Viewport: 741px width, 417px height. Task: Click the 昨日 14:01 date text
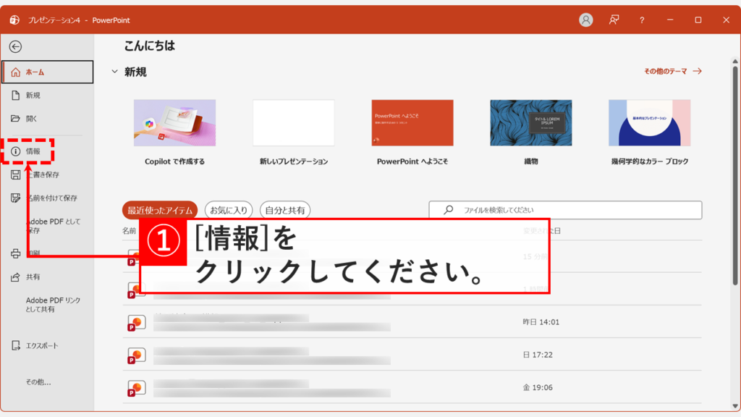click(x=541, y=322)
